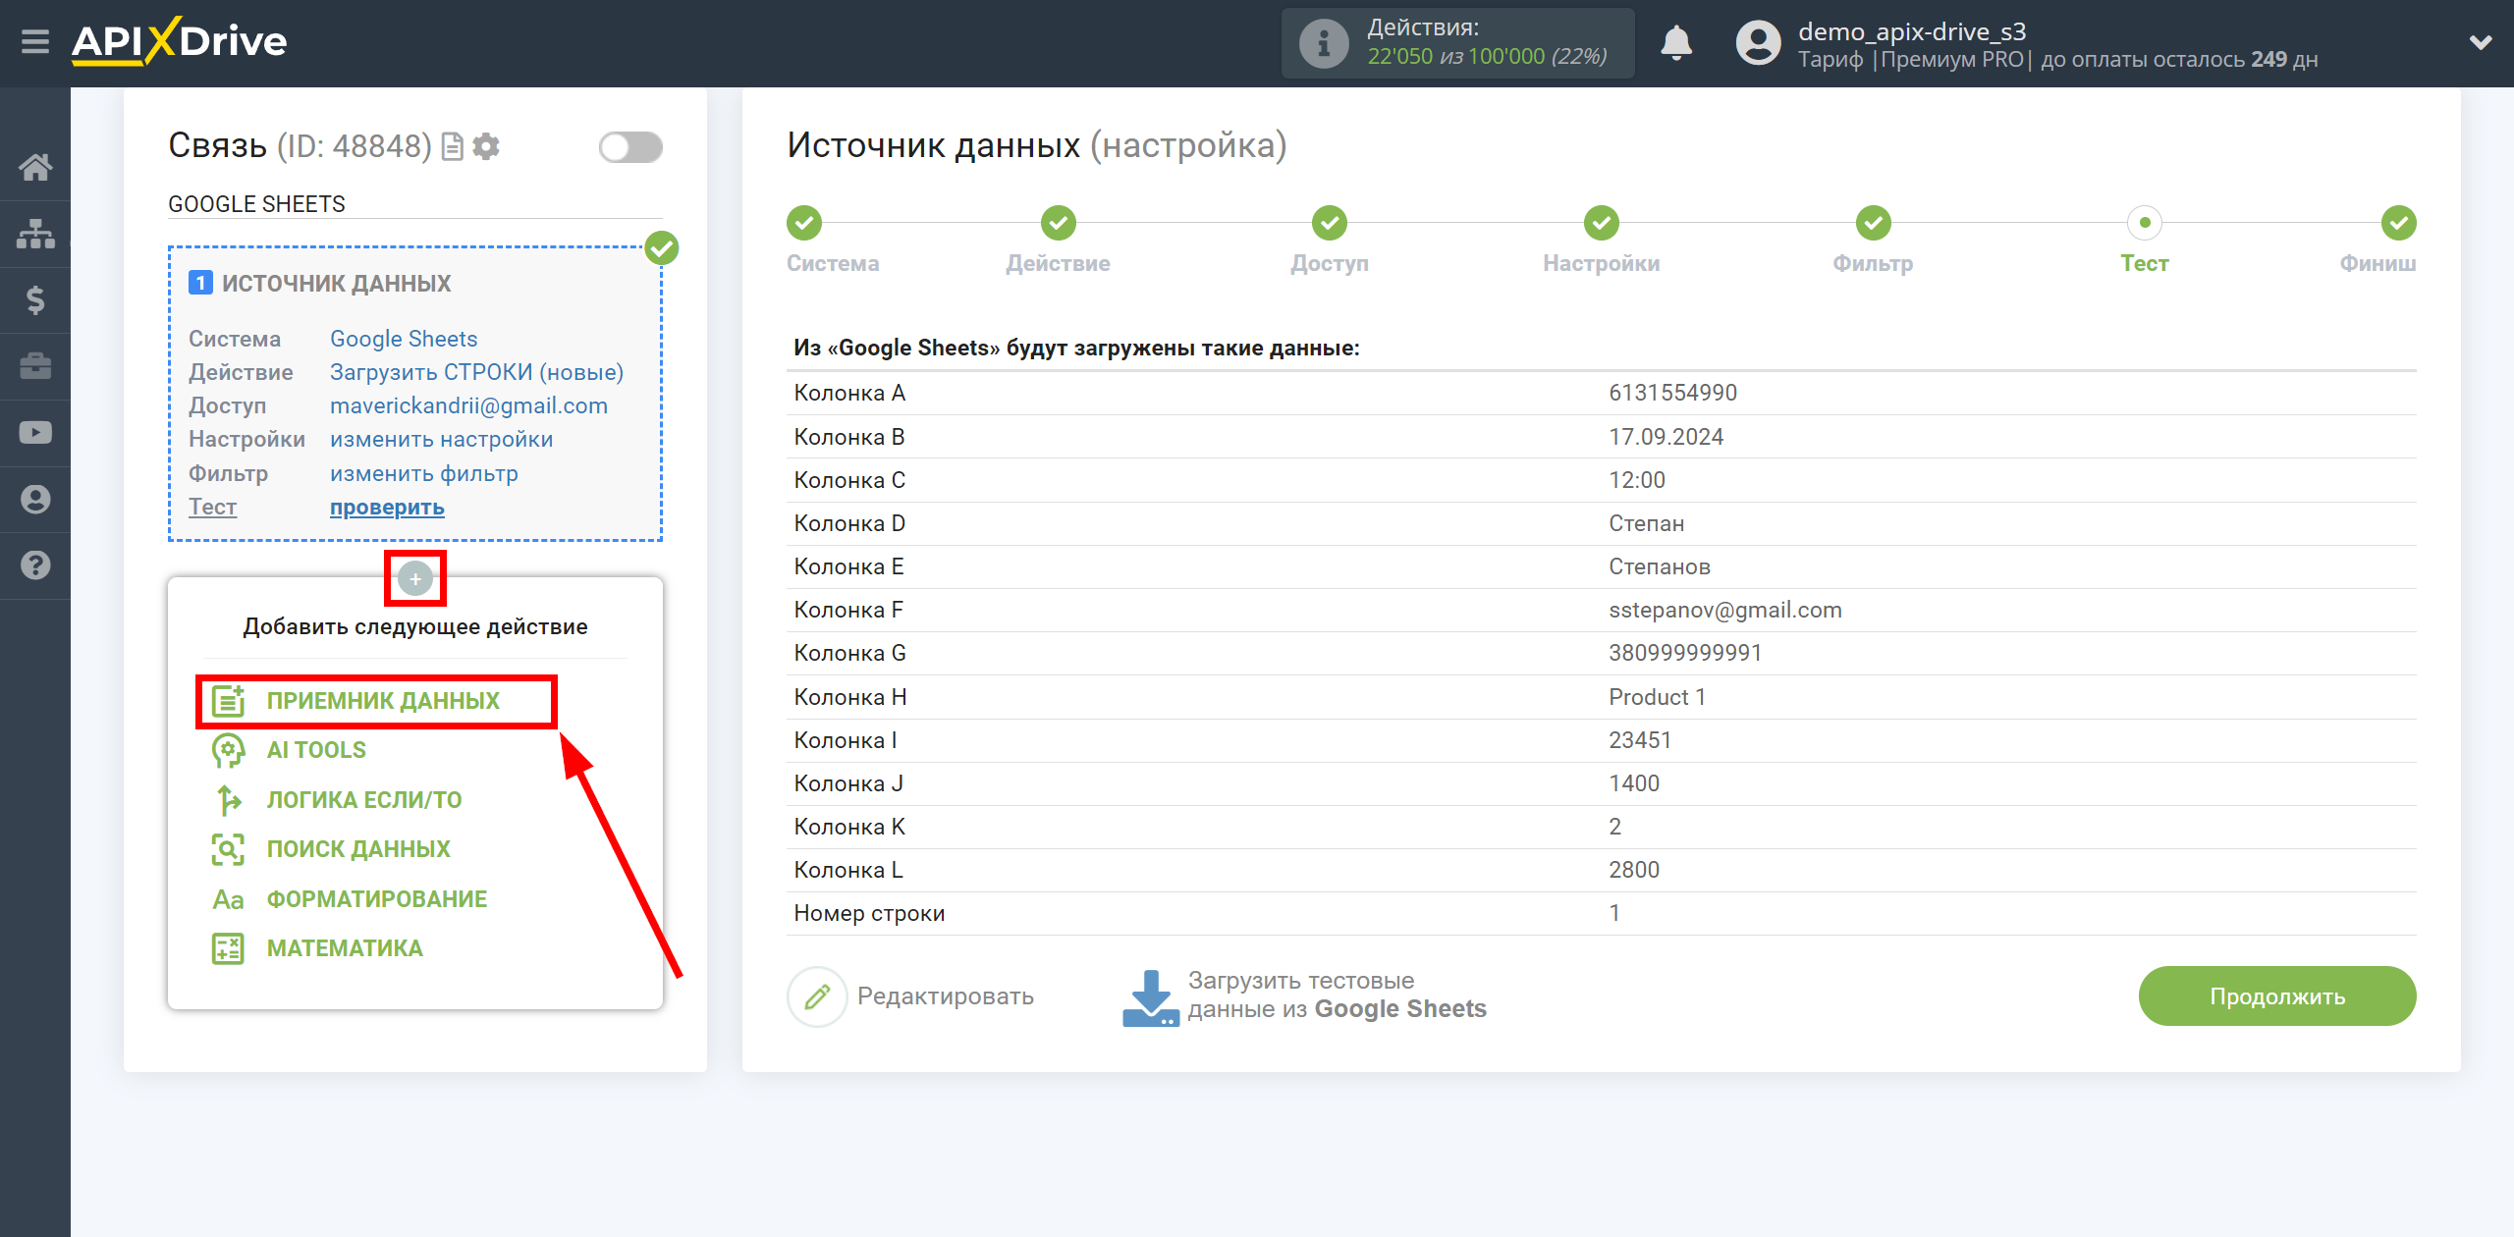Viewport: 2514px width, 1237px height.
Task: Click the data search magnifier icon
Action: tap(228, 849)
